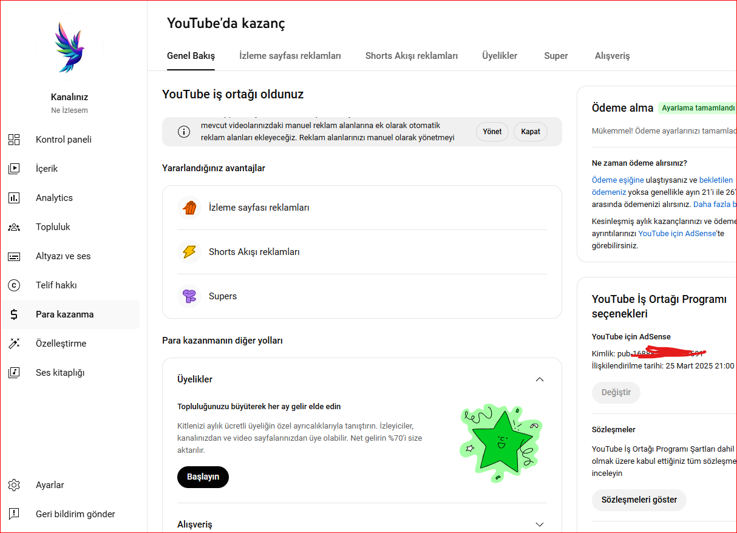Open Ayarlar settings in sidebar
Image resolution: width=737 pixels, height=533 pixels.
pos(70,485)
